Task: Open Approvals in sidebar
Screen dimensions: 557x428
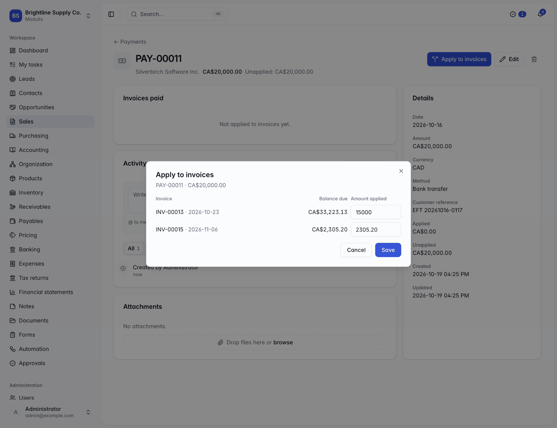Action: point(50,363)
